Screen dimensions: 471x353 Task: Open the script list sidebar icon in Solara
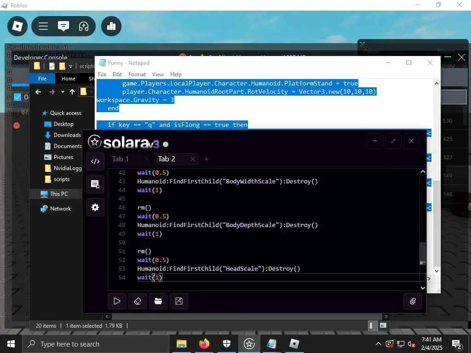coord(95,184)
